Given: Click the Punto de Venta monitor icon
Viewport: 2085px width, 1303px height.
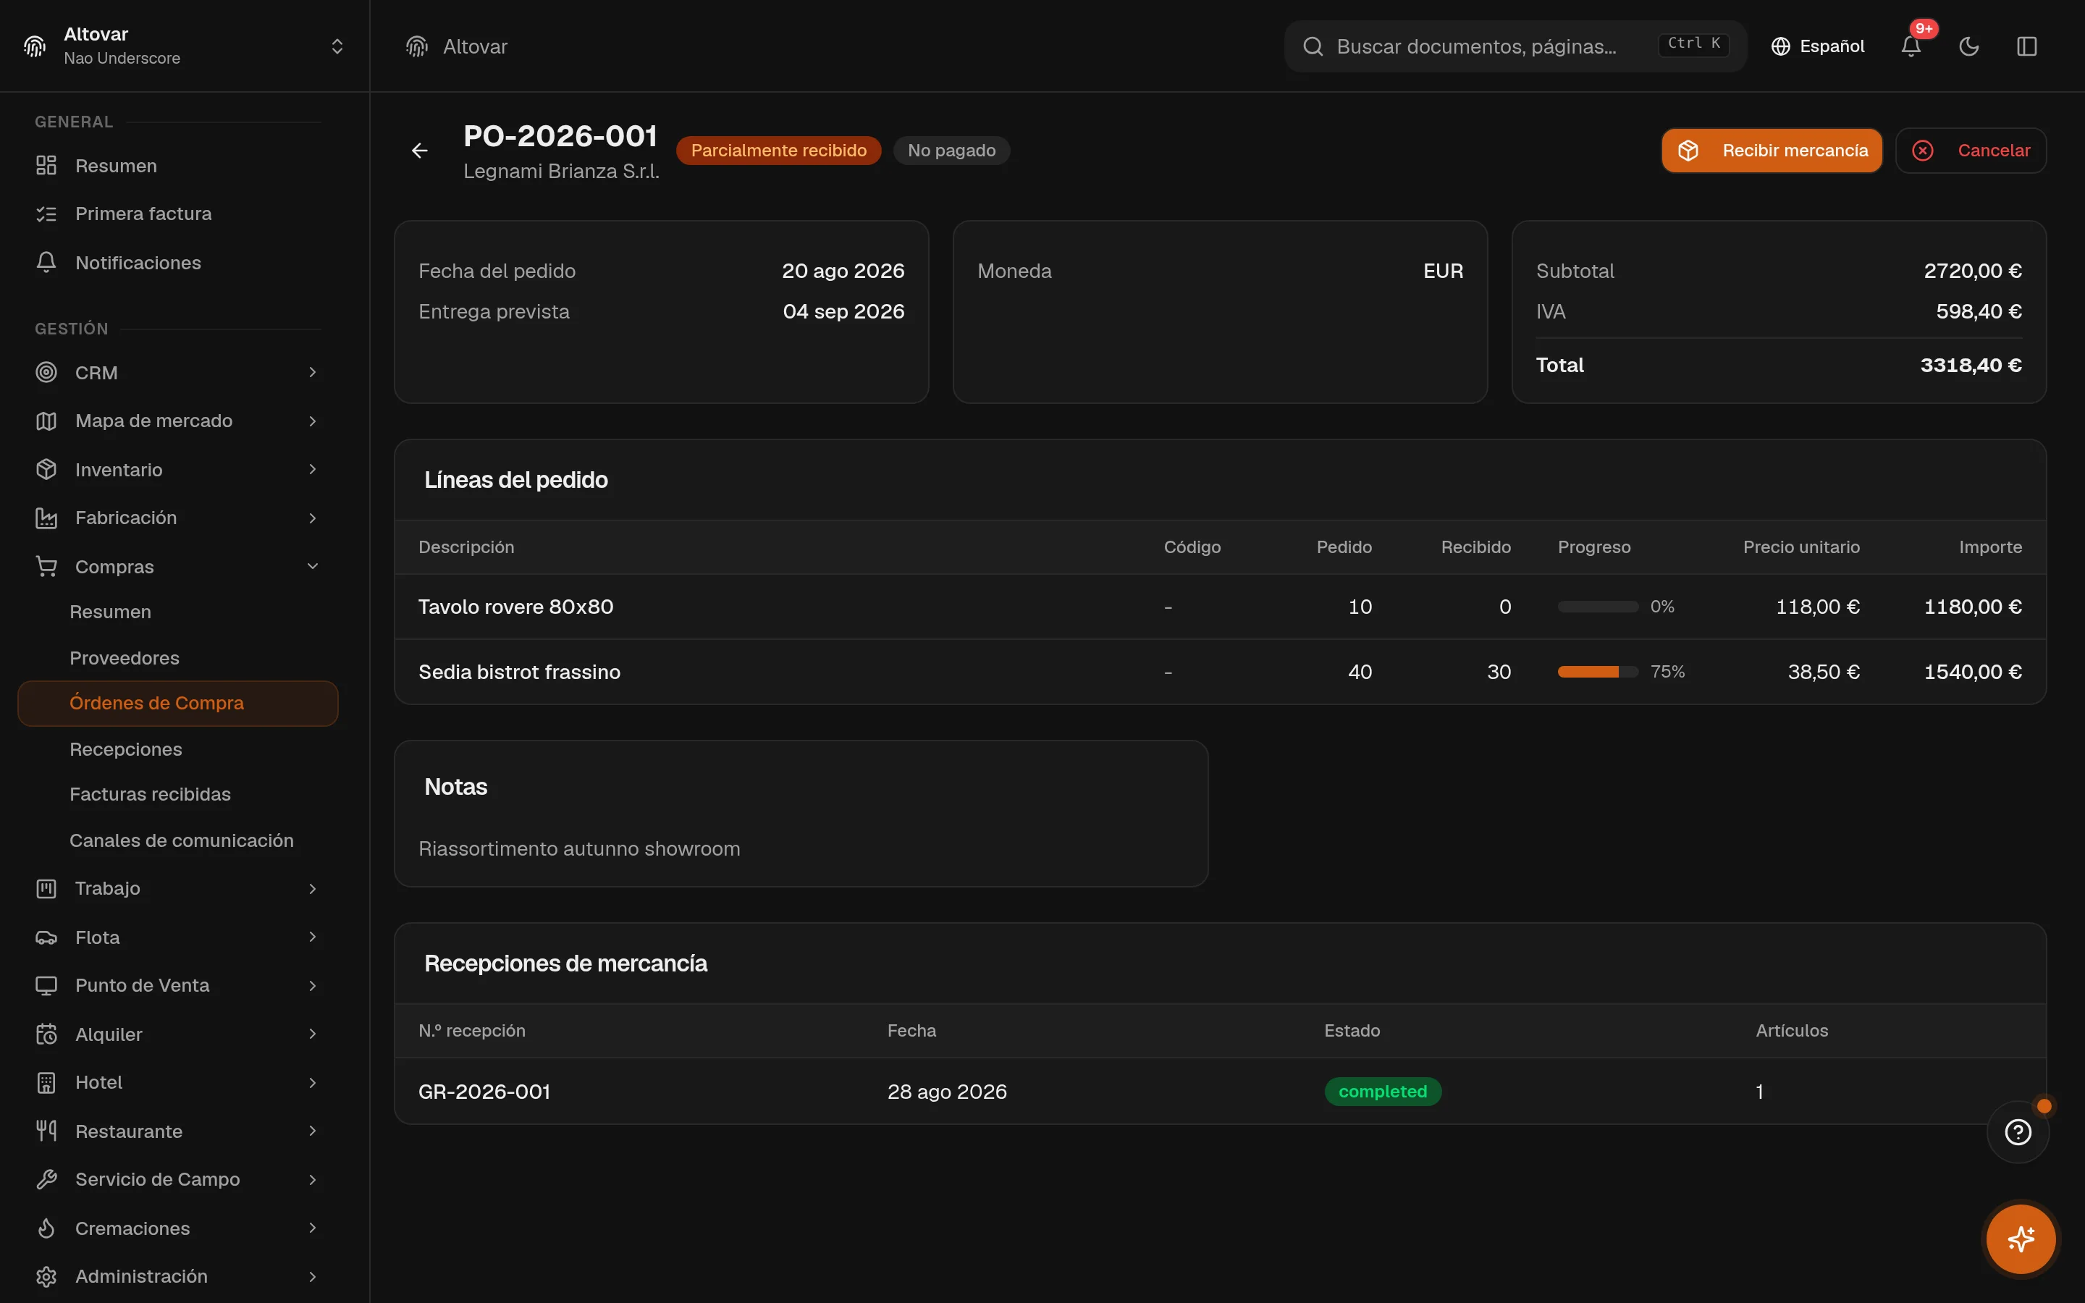Looking at the screenshot, I should coord(46,985).
